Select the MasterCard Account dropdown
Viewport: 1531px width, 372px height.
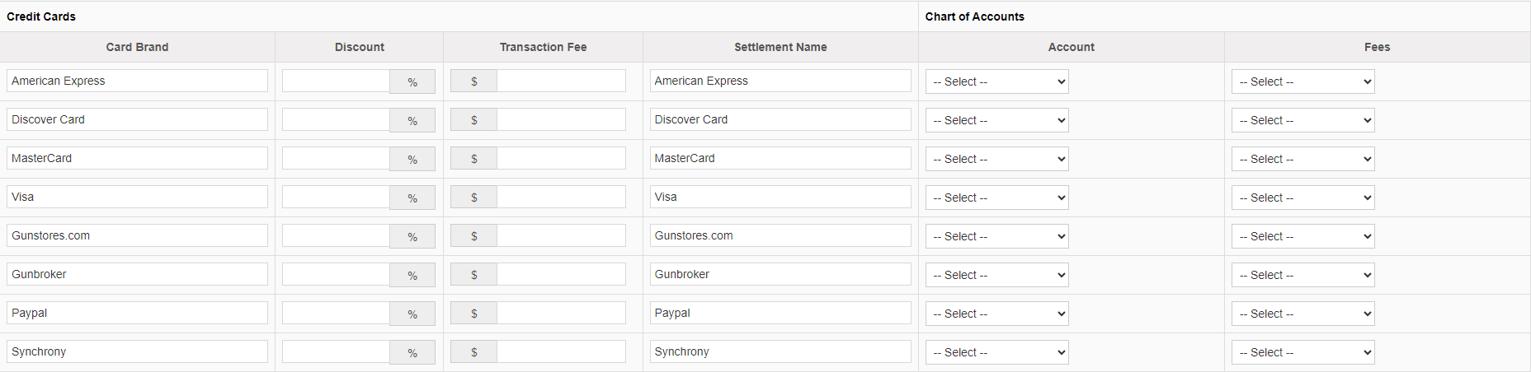click(x=996, y=159)
